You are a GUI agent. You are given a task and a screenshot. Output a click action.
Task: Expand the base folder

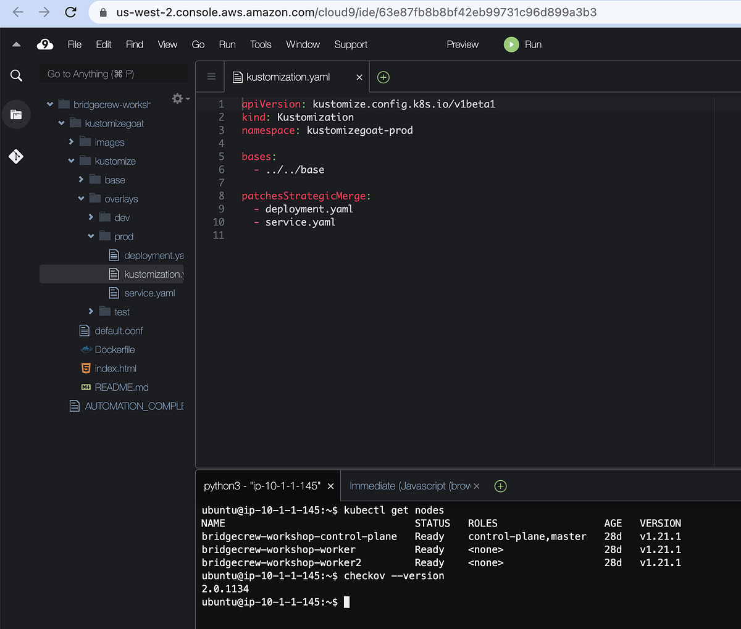tap(81, 179)
